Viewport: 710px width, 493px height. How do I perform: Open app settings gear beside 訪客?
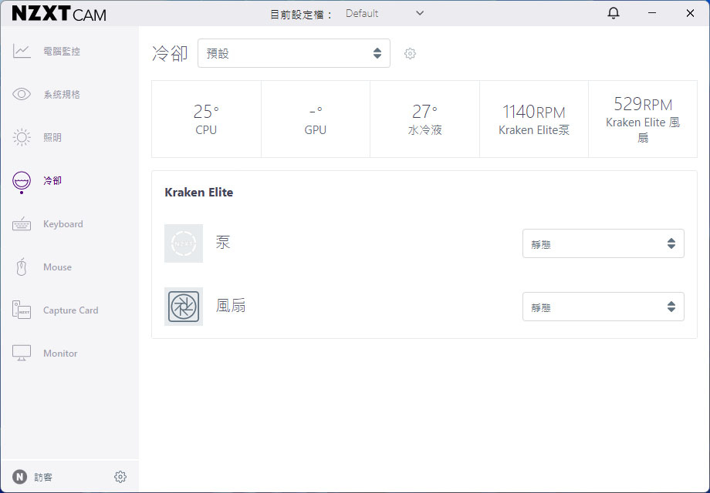(120, 477)
